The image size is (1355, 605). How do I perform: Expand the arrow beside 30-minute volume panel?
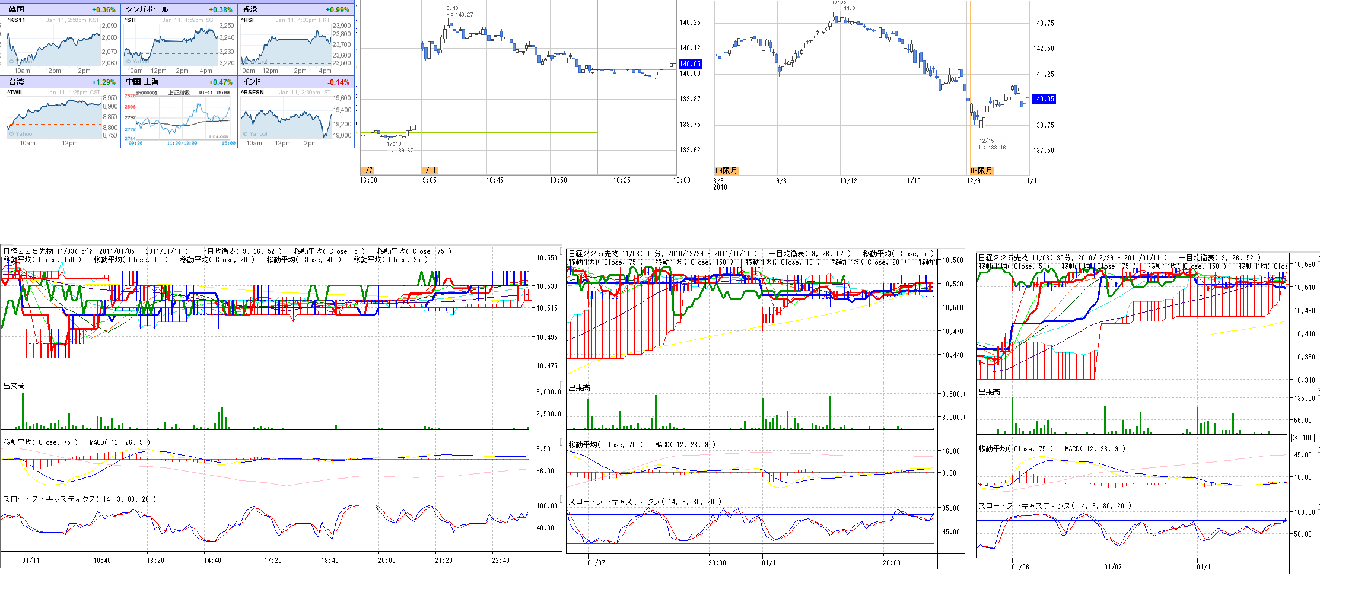pyautogui.click(x=1319, y=392)
